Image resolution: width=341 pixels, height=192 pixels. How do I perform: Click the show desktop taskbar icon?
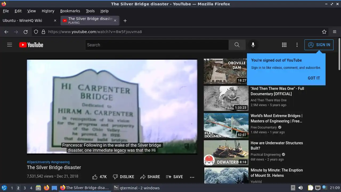[54, 188]
